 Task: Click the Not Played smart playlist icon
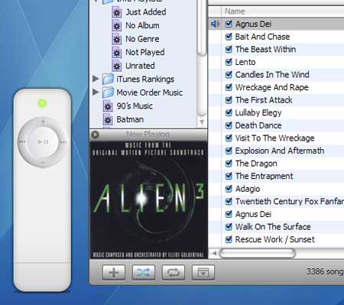(x=117, y=53)
